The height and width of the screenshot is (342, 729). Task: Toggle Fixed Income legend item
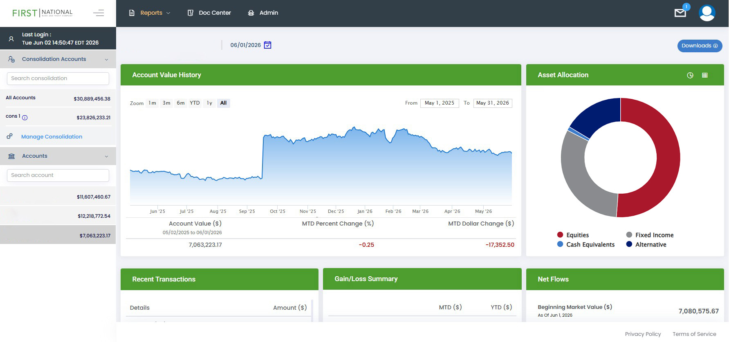(650, 235)
